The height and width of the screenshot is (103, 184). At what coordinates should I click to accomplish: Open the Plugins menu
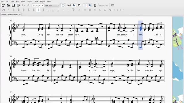click(x=43, y=1)
